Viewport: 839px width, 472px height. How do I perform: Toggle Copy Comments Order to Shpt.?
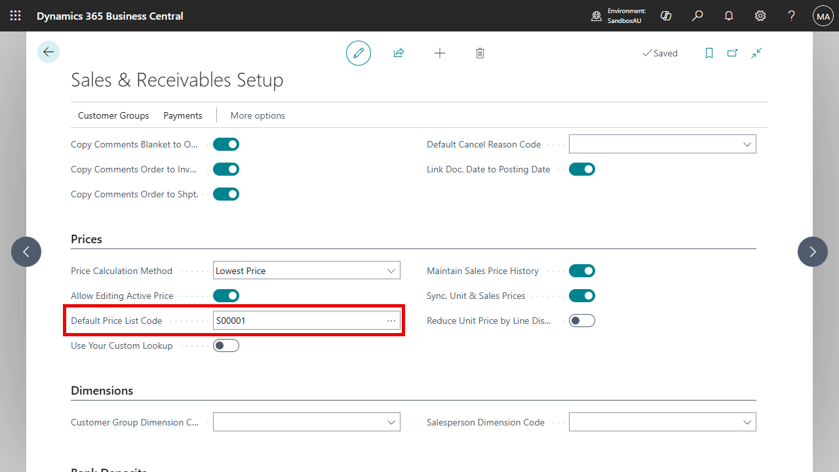tap(226, 194)
